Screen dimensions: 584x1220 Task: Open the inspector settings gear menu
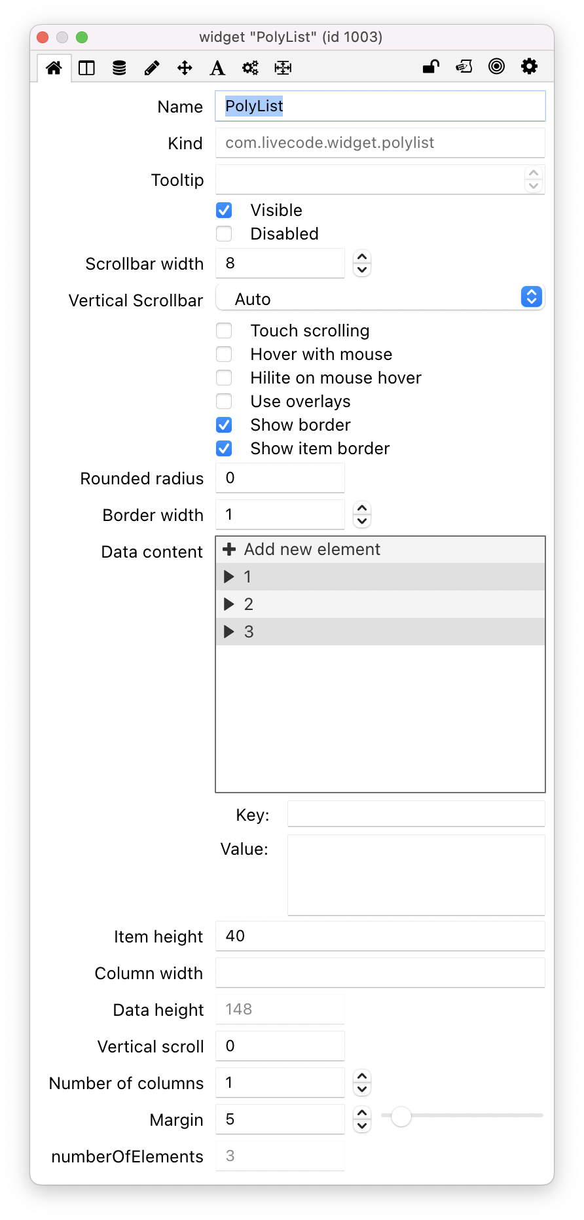529,66
